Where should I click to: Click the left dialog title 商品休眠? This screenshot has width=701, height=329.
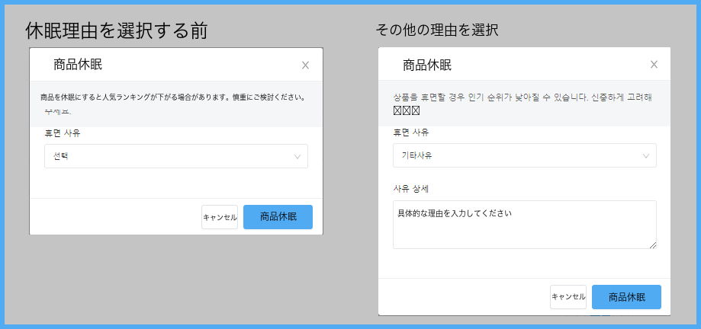[x=78, y=64]
